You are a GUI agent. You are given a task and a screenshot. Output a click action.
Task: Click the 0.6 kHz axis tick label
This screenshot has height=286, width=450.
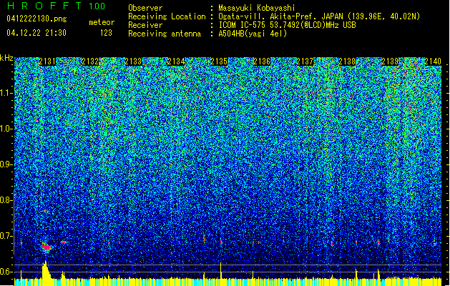point(6,272)
